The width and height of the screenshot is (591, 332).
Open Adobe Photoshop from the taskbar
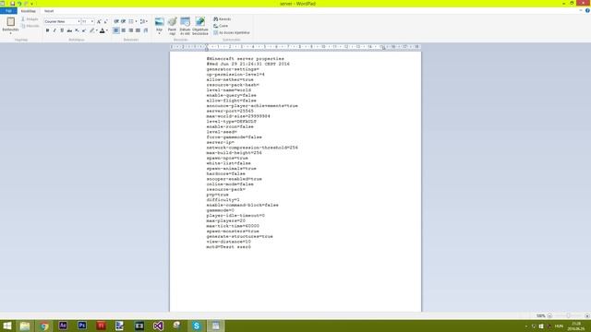point(82,326)
